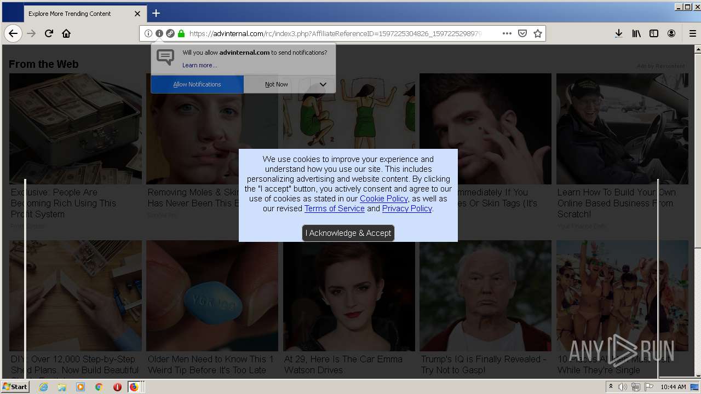
Task: Click I Acknowledge & Accept button
Action: pyautogui.click(x=348, y=233)
